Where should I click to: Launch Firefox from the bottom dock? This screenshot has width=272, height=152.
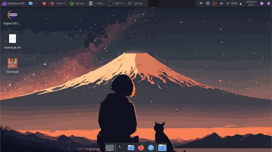(x=141, y=148)
